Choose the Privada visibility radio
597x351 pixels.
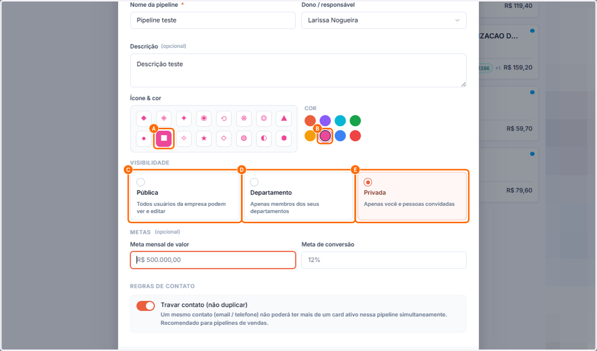(x=368, y=182)
